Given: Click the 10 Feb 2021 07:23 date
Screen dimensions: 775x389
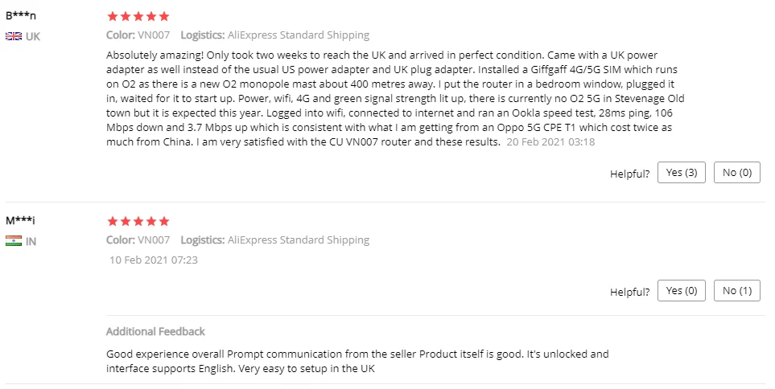Looking at the screenshot, I should click(x=154, y=260).
